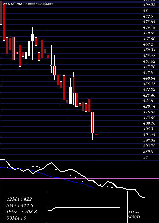159x223 pixels.
Task: Click the 424.6 price axis label
Action: [148, 101]
